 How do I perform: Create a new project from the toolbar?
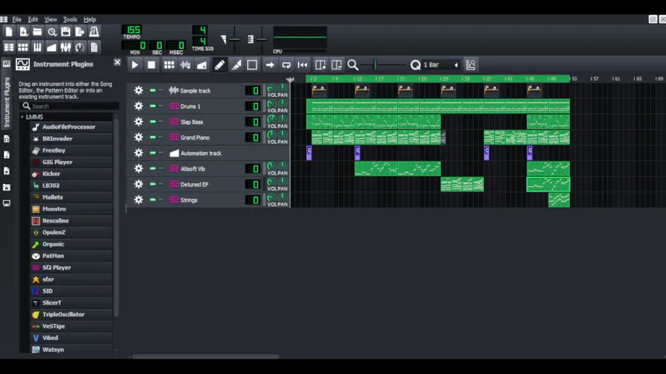point(9,32)
